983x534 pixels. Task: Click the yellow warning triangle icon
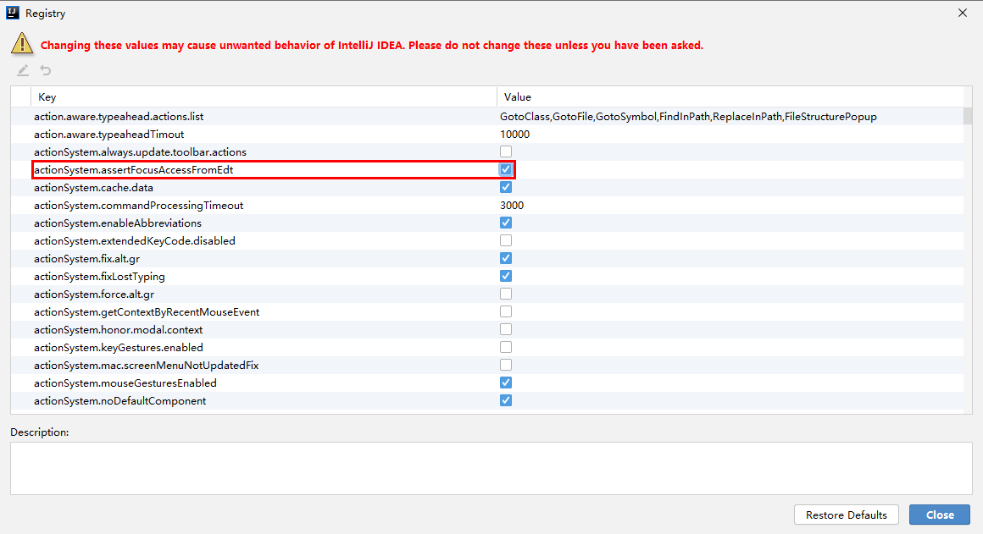pyautogui.click(x=21, y=44)
